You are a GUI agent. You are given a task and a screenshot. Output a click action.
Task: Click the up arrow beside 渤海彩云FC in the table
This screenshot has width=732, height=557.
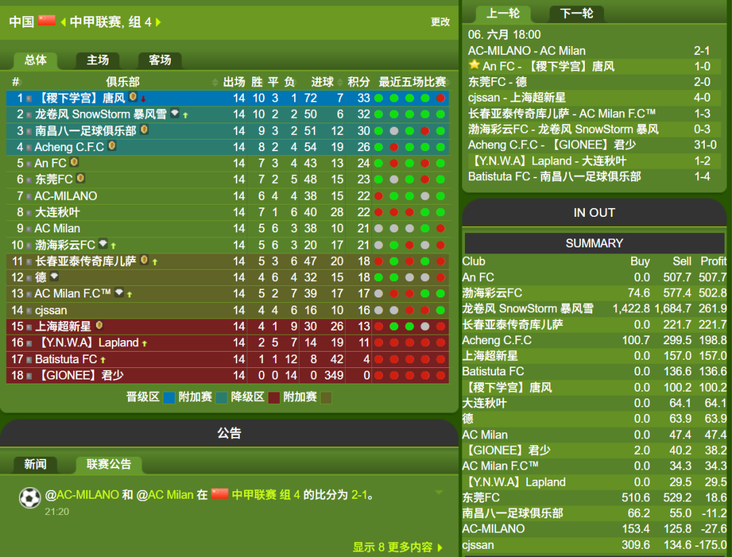(x=113, y=245)
